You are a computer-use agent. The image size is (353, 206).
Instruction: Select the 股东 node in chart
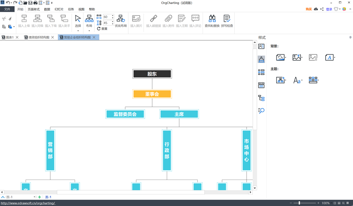(x=152, y=74)
